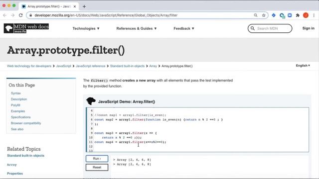This screenshot has width=319, height=179.
Task: Open Web technology for developers breadcrumb
Action: tap(29, 66)
